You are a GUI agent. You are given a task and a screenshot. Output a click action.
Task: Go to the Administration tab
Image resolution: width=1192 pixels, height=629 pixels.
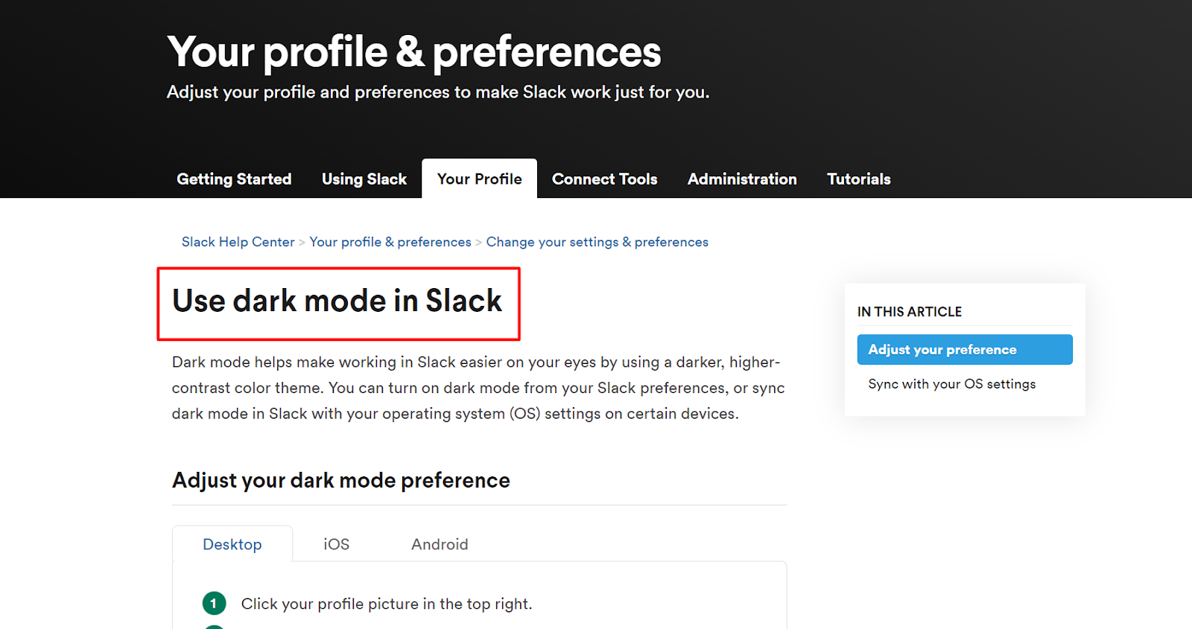point(742,179)
